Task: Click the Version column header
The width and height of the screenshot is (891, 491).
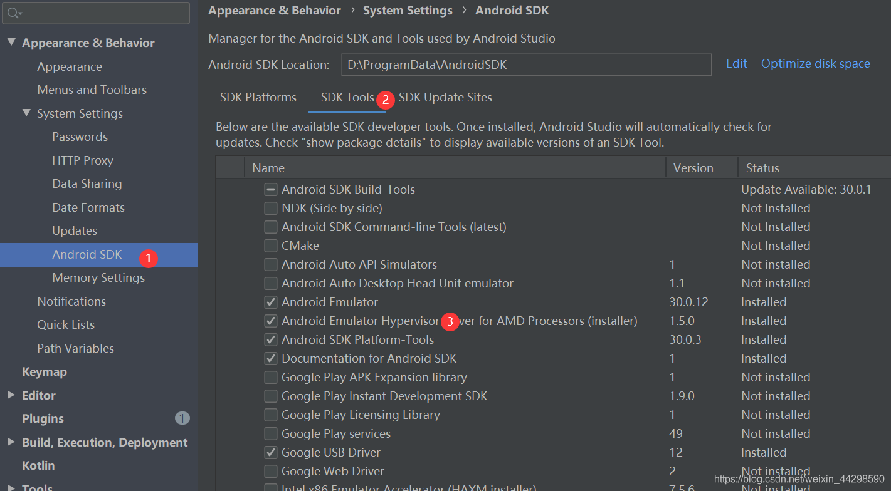Action: point(702,168)
